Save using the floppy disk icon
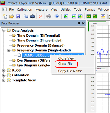110x113 pixels. tap(18, 16)
